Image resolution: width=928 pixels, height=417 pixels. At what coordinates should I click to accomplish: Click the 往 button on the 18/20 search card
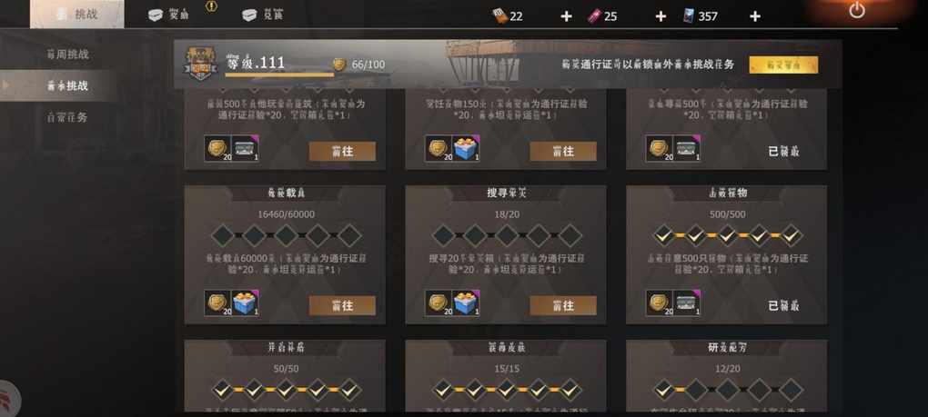tap(563, 305)
